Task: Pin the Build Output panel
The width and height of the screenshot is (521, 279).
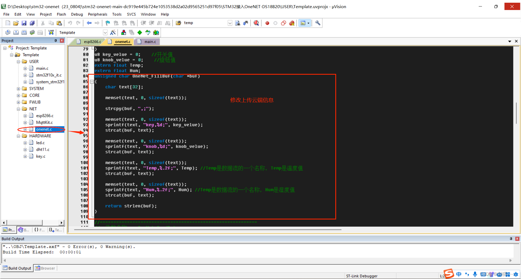Action: coord(511,239)
